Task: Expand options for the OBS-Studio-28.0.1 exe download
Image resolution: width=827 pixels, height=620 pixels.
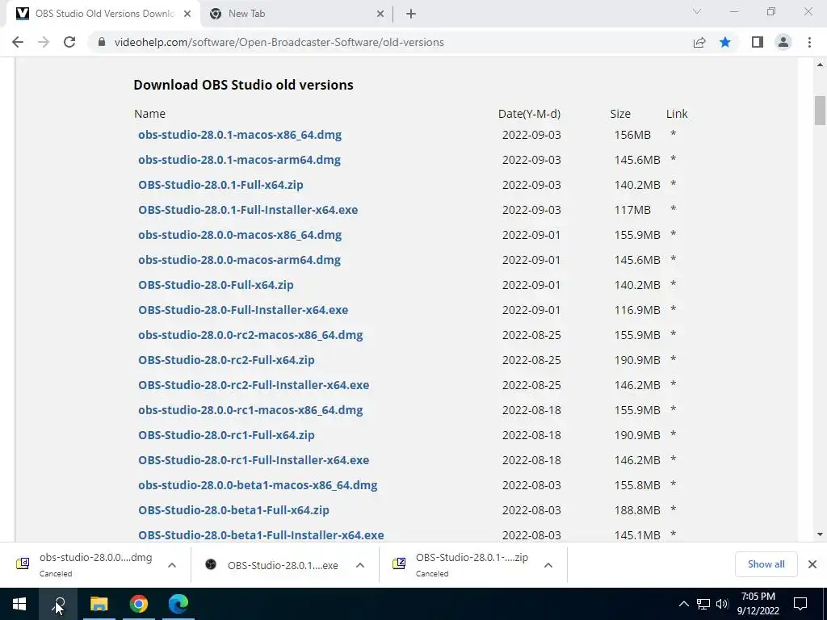Action: pos(360,565)
